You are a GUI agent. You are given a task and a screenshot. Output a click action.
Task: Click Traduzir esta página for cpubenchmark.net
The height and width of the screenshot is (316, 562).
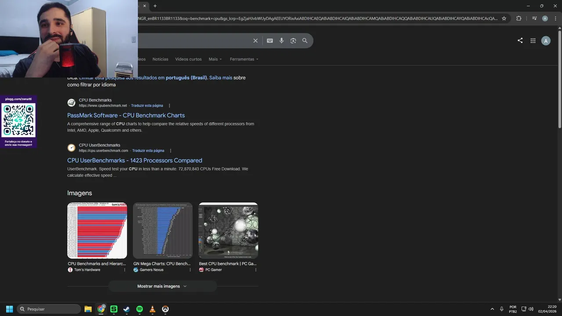point(147,106)
